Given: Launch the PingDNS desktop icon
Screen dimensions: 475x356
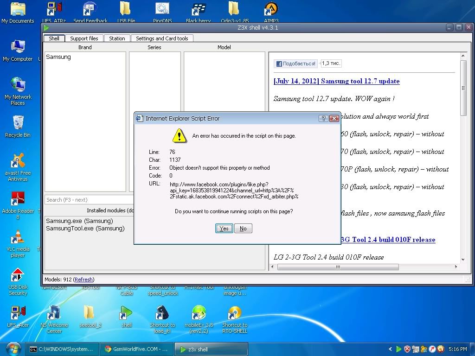Looking at the screenshot, I should [162, 12].
